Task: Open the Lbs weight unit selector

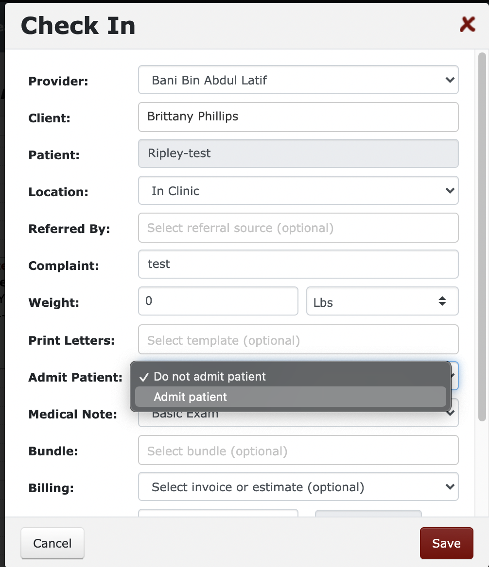Action: coord(382,301)
